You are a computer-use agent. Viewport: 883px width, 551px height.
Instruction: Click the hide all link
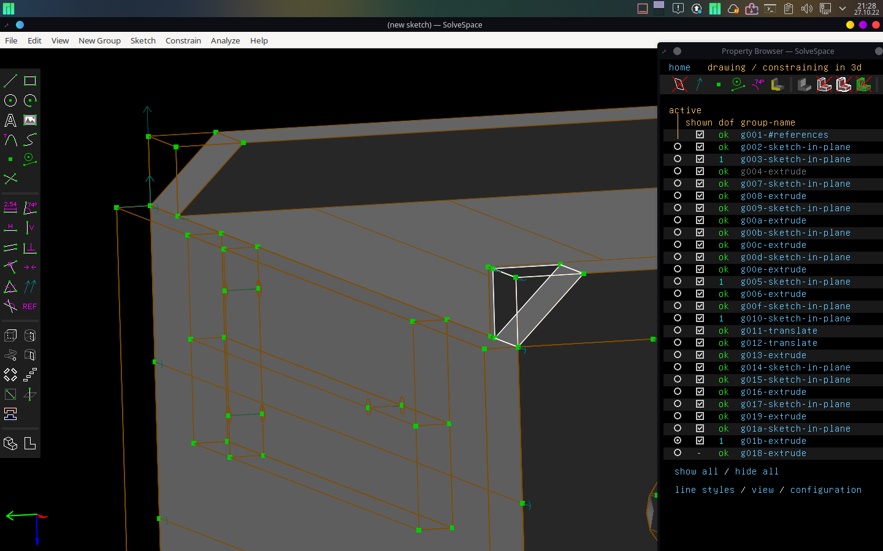tap(757, 471)
